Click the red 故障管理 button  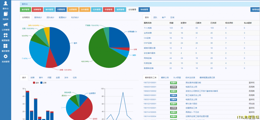pyautogui.click(x=37, y=10)
